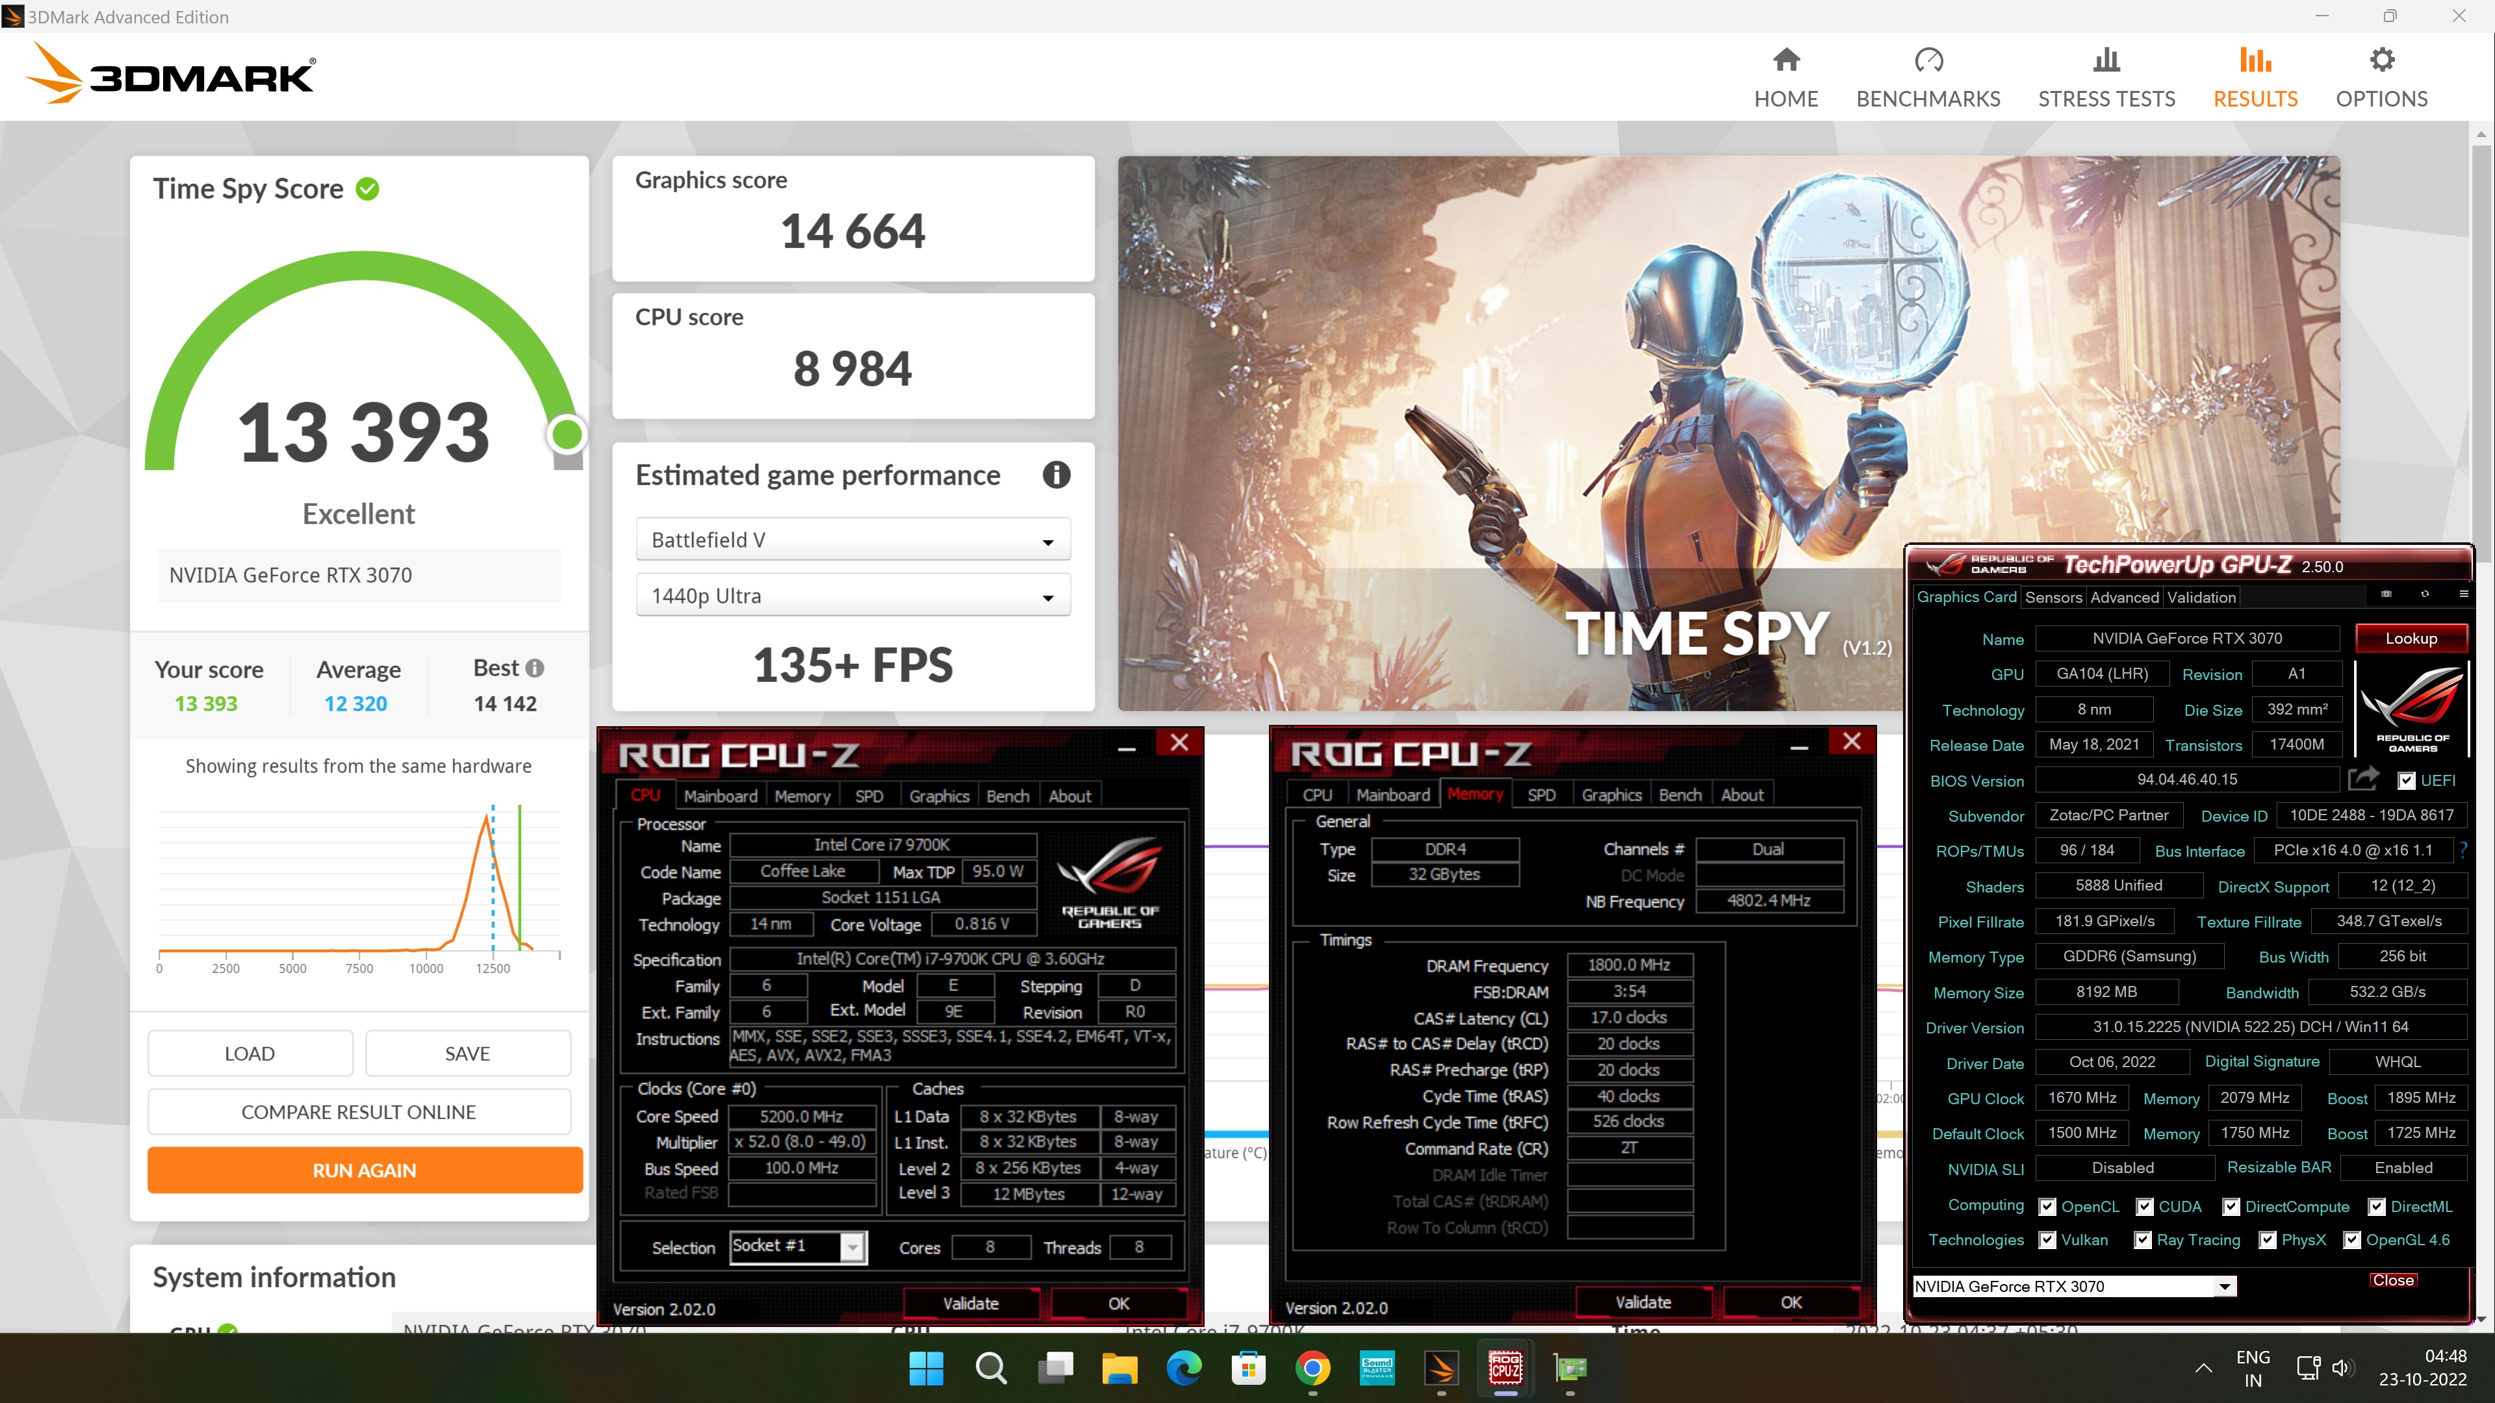This screenshot has width=2495, height=1403.
Task: Open the GPU-Z hamburger menu
Action: pyautogui.click(x=2463, y=594)
